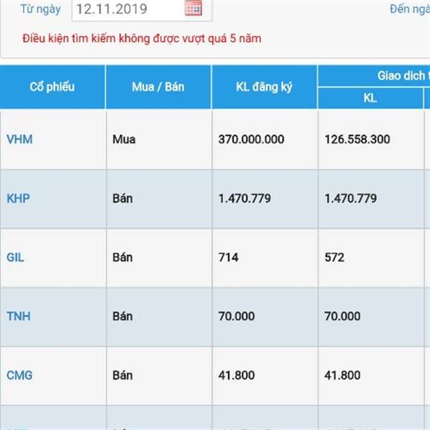This screenshot has height=430, width=430.
Task: Select the 370.000.000 registered volume cell
Action: [265, 139]
